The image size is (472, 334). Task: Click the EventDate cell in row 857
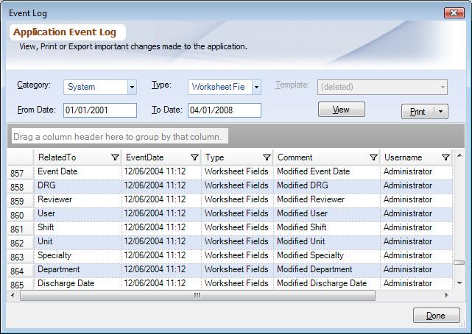click(x=162, y=171)
